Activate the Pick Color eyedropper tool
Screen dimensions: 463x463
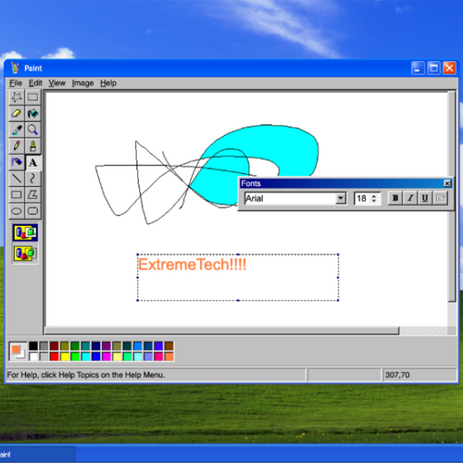[17, 130]
